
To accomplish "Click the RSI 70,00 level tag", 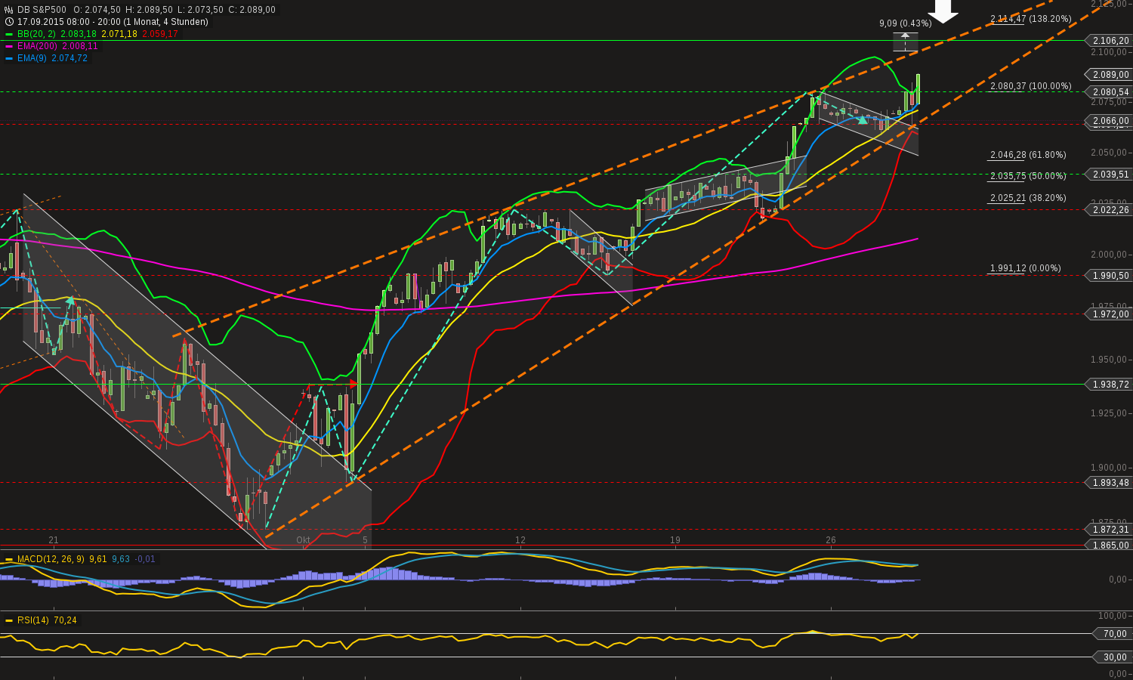I will pos(1113,634).
